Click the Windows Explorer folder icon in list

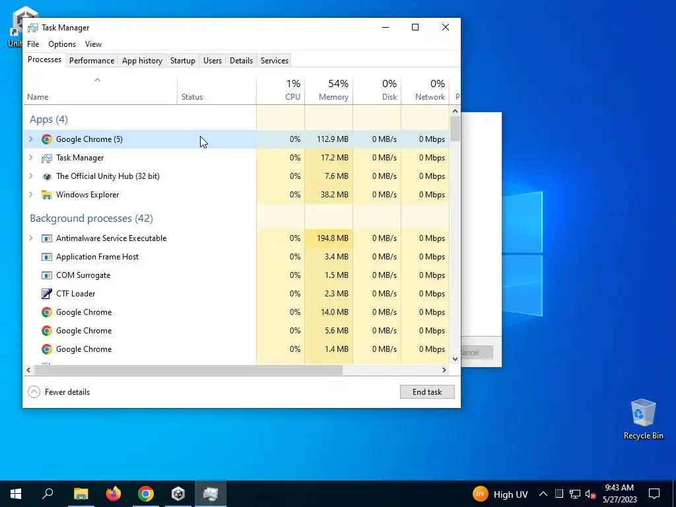(x=47, y=195)
